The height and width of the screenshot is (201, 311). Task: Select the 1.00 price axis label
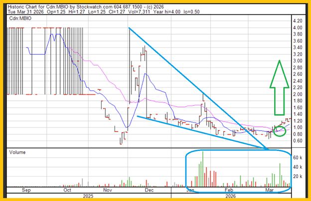[298, 127]
